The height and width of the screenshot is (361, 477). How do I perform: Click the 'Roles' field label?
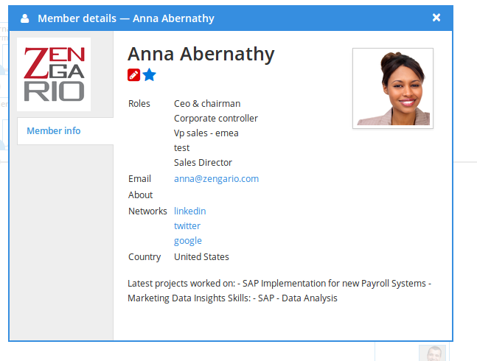pyautogui.click(x=139, y=104)
